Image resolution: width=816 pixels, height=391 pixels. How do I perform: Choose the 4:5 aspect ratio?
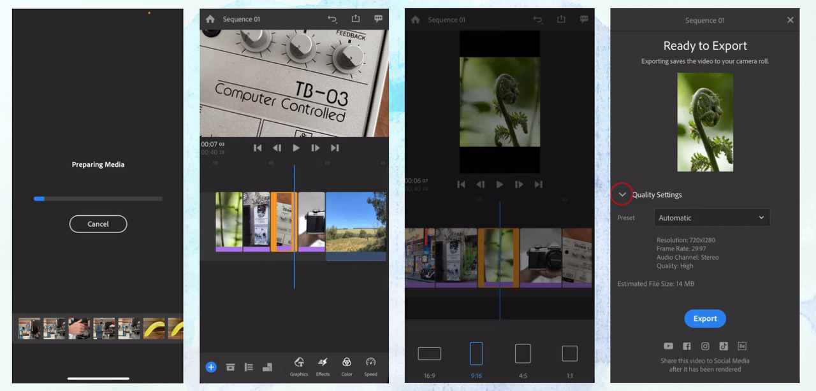(523, 360)
